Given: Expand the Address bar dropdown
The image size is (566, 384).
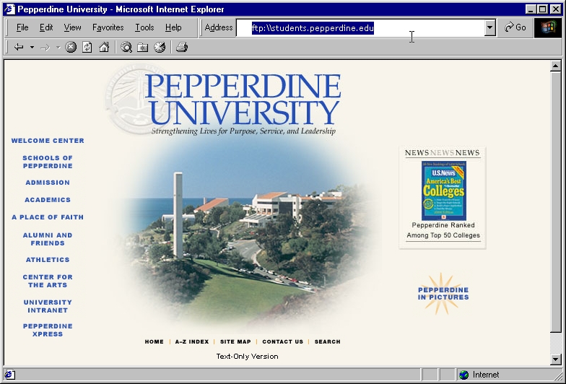Looking at the screenshot, I should tap(489, 27).
